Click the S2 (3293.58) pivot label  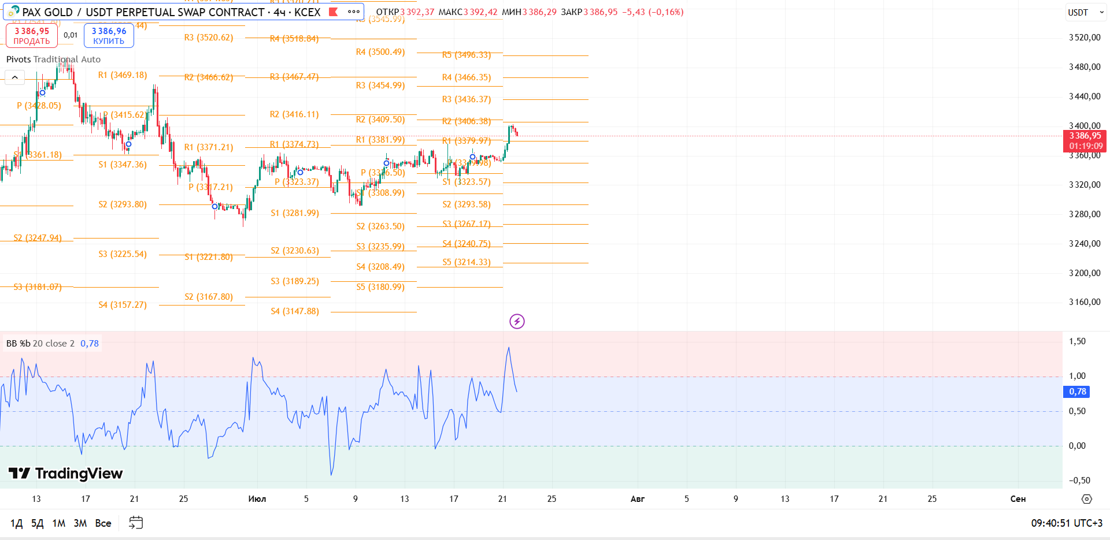[467, 204]
